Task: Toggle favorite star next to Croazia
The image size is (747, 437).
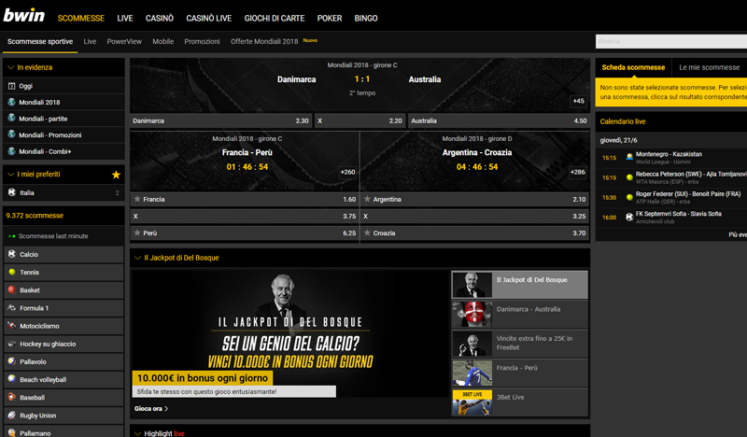Action: [x=367, y=233]
